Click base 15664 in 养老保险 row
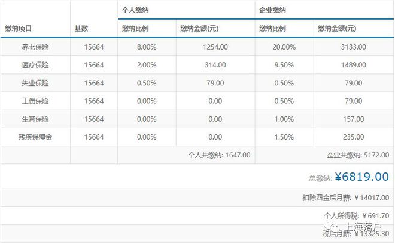395x244 pixels. point(94,47)
